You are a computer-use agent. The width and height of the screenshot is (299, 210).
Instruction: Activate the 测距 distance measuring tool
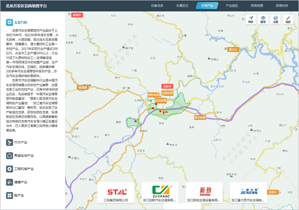tap(288, 19)
